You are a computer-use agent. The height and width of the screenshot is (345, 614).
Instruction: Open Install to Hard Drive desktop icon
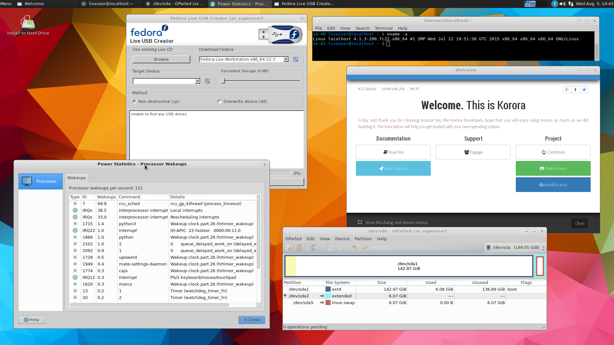click(x=28, y=25)
